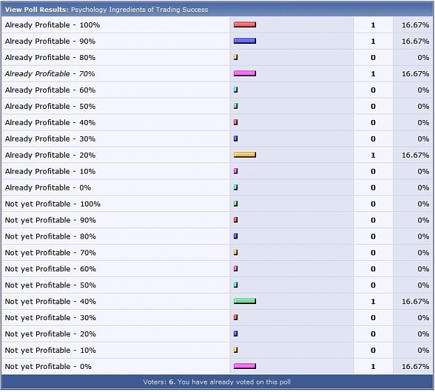435x392 pixels.
Task: Click the magenta bar for Already Profitable 70%
Action: tap(245, 74)
